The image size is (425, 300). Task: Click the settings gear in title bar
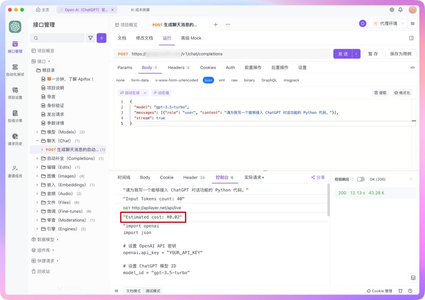(392, 10)
